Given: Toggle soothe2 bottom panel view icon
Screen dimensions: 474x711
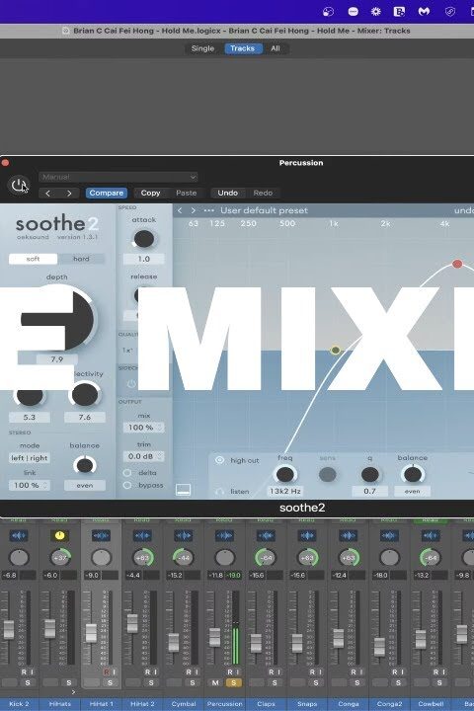Looking at the screenshot, I should pyautogui.click(x=183, y=490).
